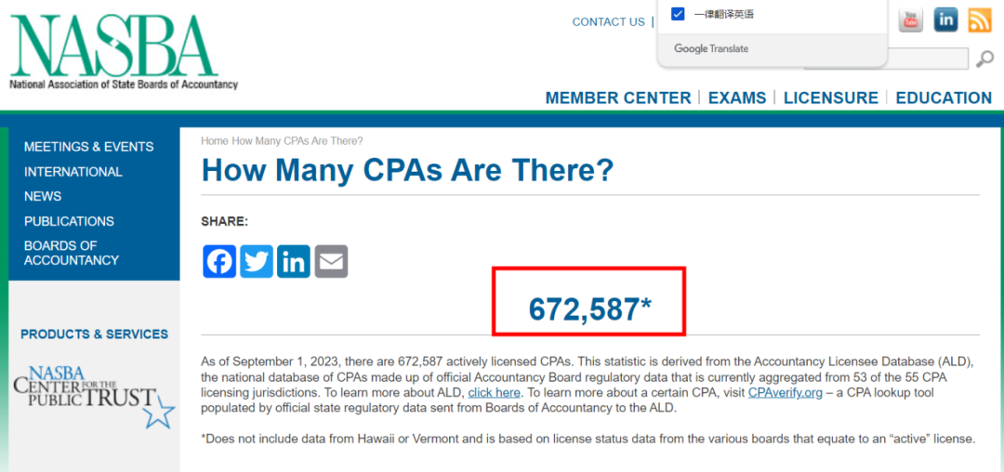Share via LinkedIn icon under Share
The image size is (1004, 472).
294,261
